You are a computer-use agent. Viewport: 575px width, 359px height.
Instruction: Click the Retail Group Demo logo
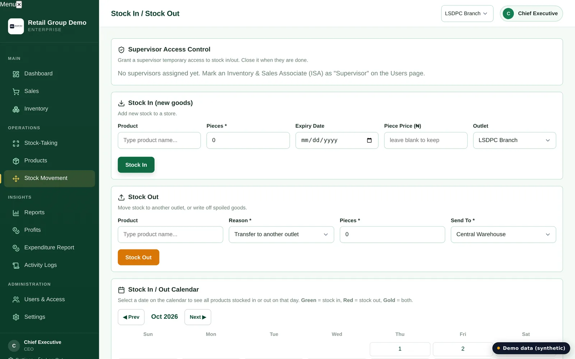(x=16, y=26)
